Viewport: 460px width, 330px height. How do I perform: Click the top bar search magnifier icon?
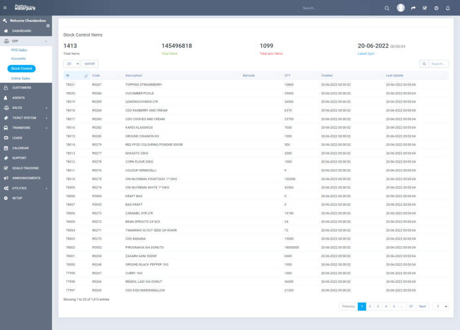click(387, 8)
